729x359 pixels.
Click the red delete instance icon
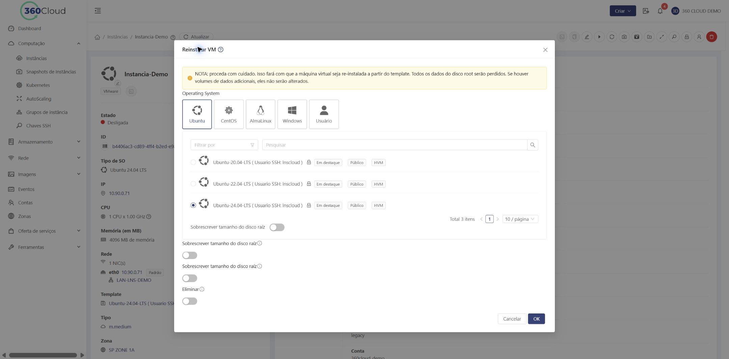click(x=711, y=37)
